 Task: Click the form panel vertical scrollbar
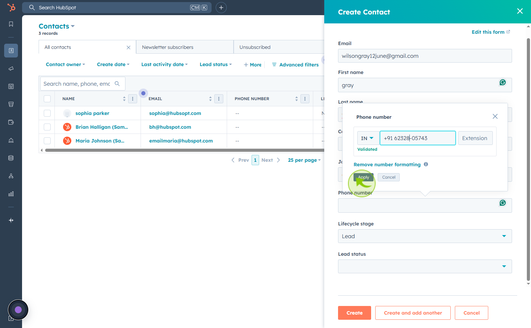click(x=528, y=160)
